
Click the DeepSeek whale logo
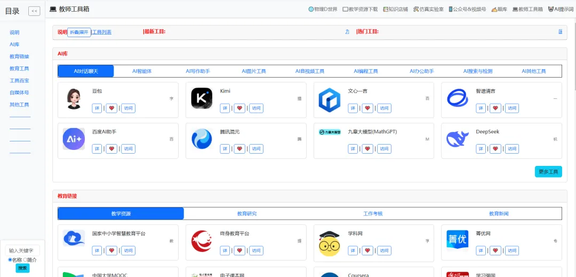458,139
